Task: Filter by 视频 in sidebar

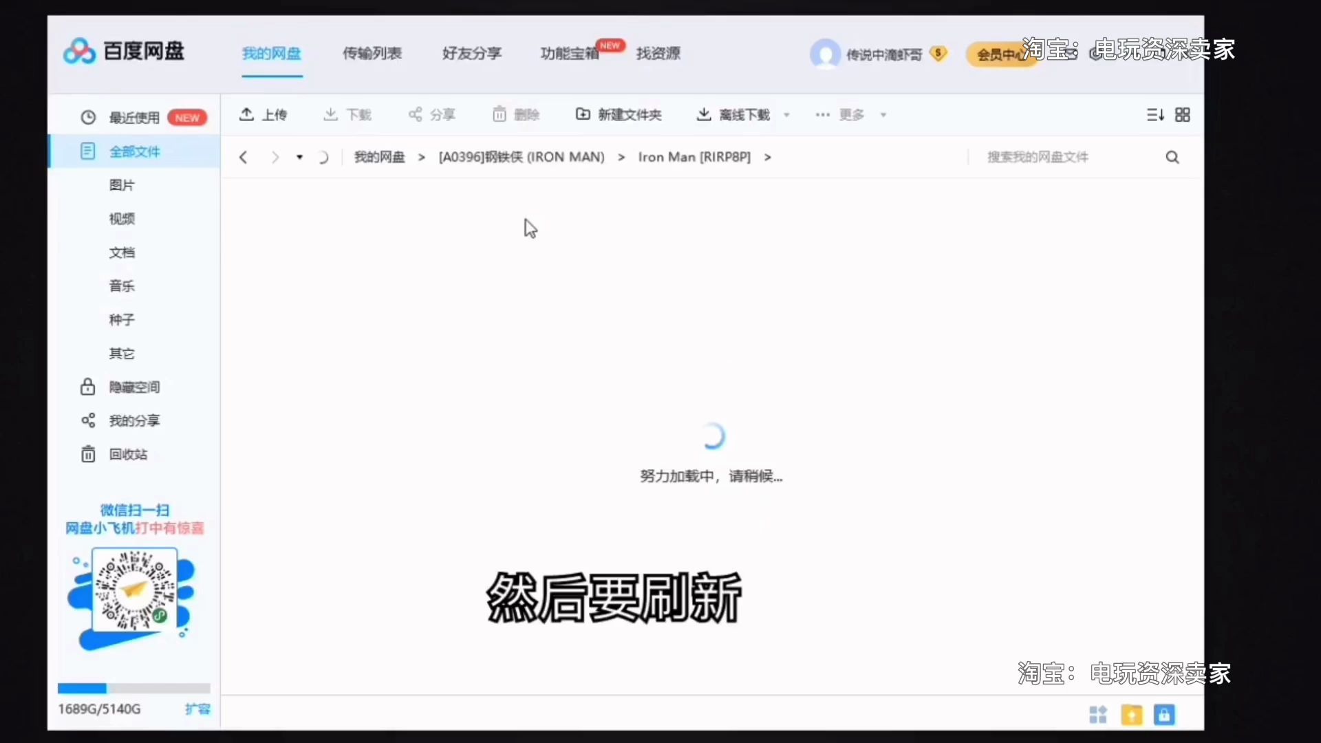Action: point(122,219)
